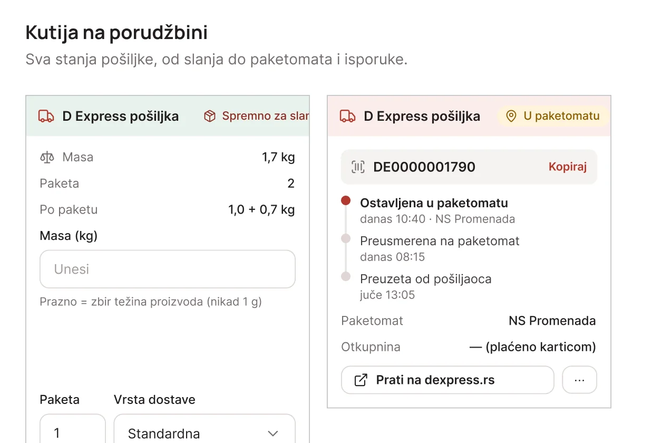Open Vrsta dostave Standardna dropdown

tap(205, 428)
